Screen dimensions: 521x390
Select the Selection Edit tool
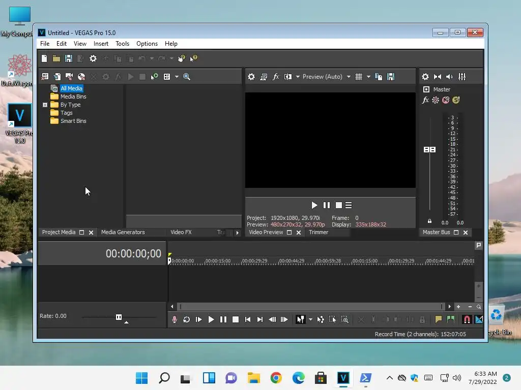(x=332, y=319)
